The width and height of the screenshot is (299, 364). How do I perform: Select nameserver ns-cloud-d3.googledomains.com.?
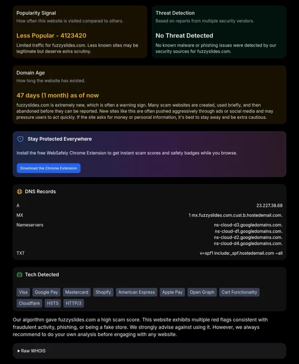(248, 225)
